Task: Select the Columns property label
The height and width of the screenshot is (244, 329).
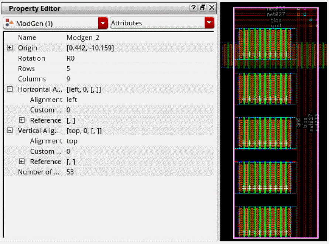Action: [32, 79]
